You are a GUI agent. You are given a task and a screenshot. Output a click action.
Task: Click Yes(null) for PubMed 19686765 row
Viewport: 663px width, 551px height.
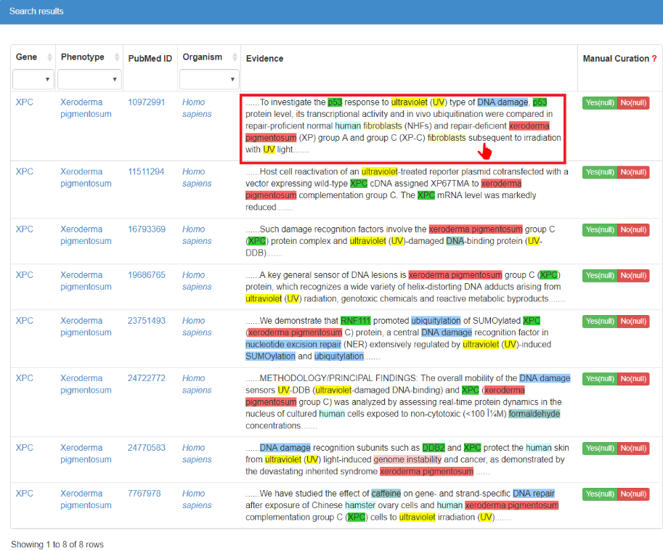point(600,275)
